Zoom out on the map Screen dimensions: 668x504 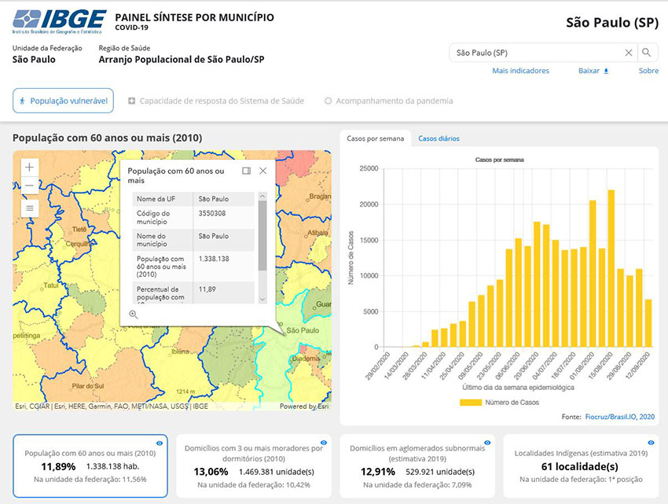[x=30, y=186]
